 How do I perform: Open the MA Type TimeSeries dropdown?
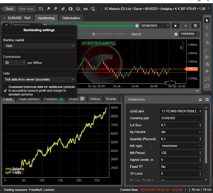[181, 146]
